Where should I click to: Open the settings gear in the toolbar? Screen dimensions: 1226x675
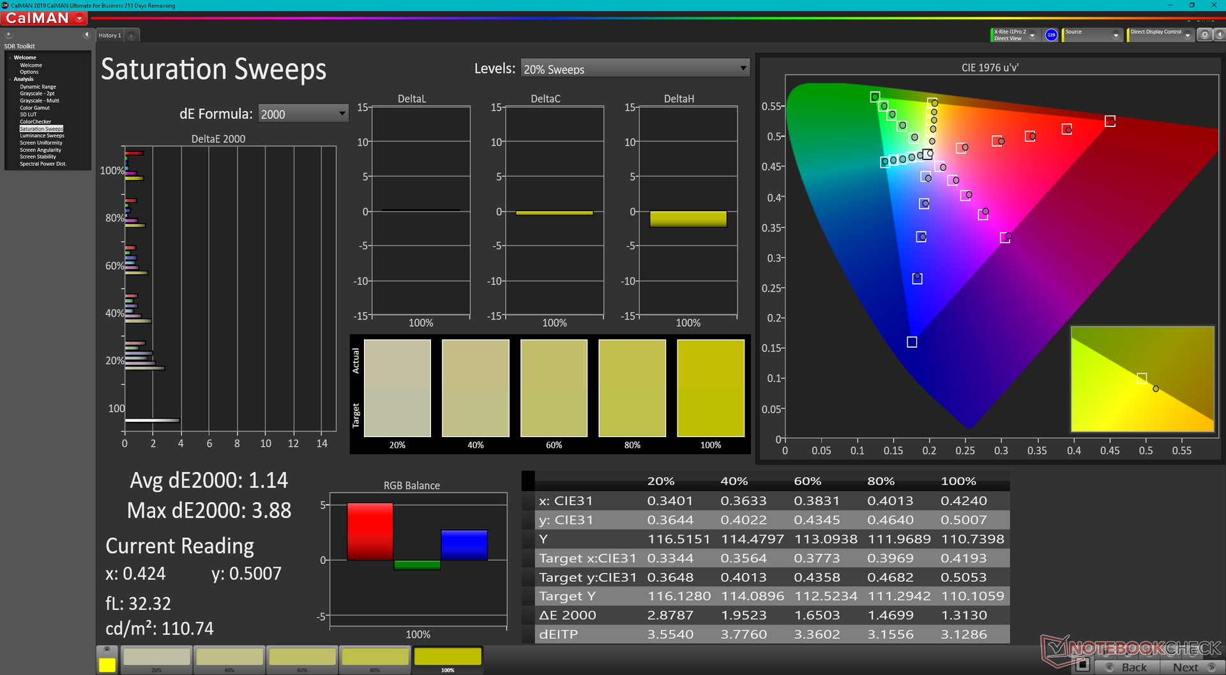[1204, 35]
